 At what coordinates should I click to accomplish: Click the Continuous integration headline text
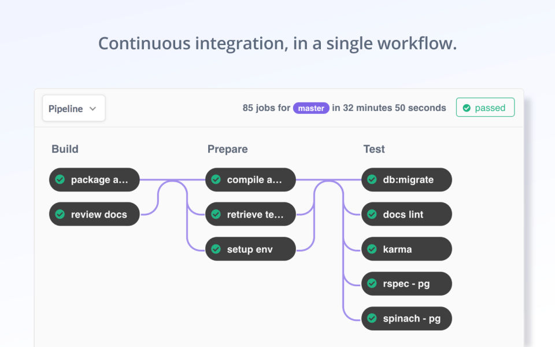click(277, 43)
